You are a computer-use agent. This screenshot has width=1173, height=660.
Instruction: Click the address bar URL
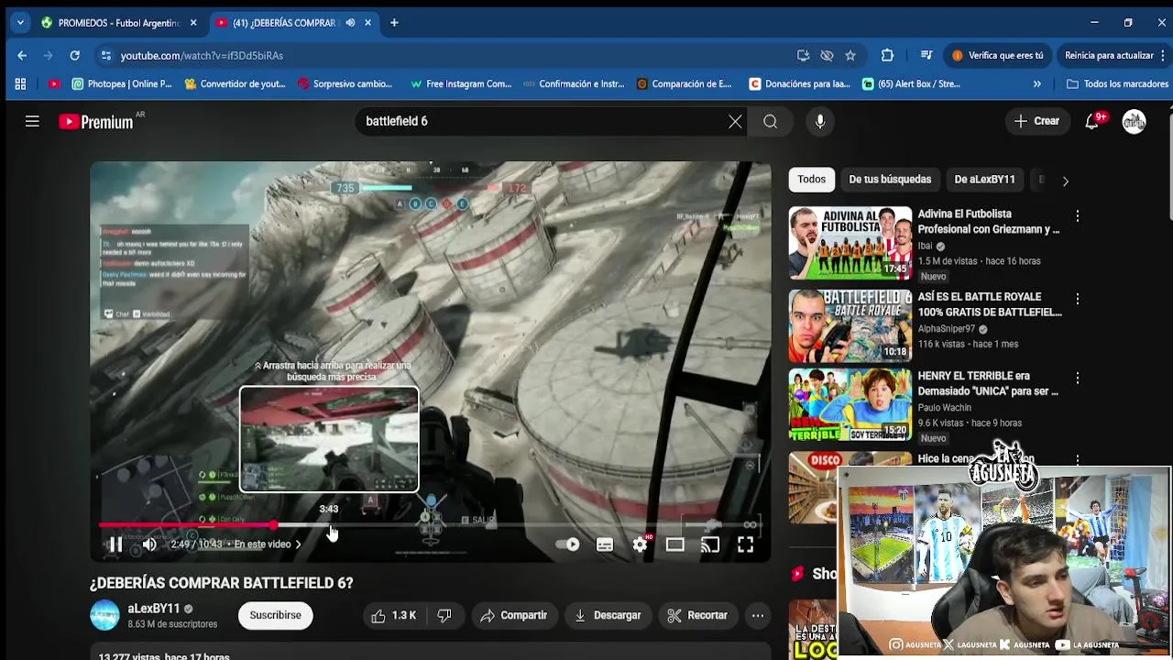[202, 56]
